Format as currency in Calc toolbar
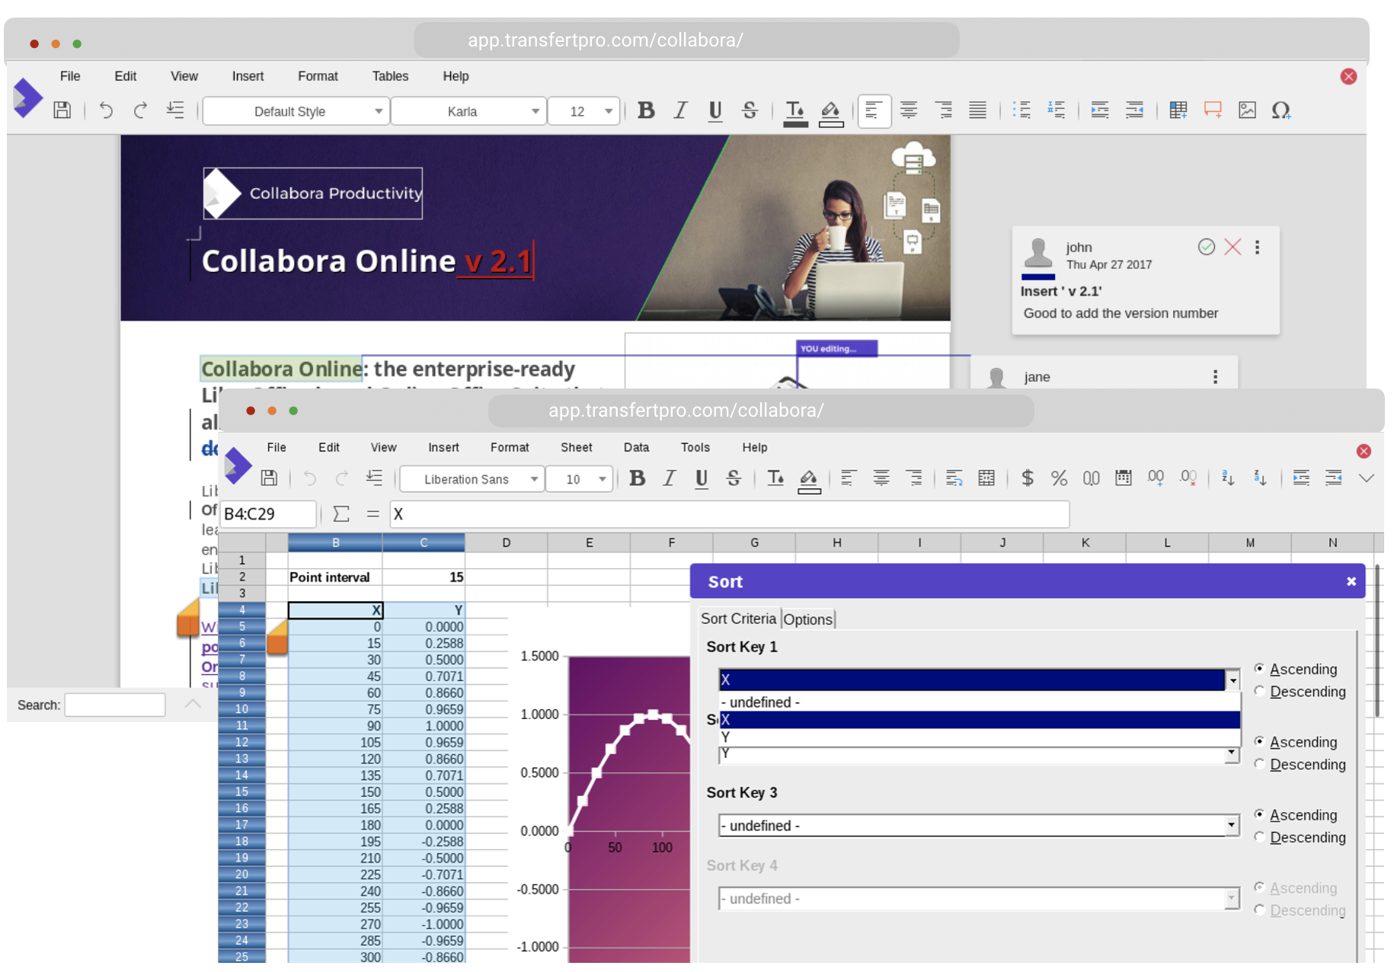This screenshot has width=1394, height=972. click(1028, 478)
